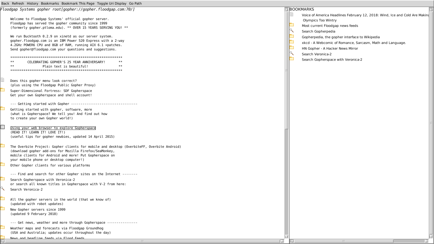434x244 pixels.
Task: Click bookmarks pane horizontal scrollbar left arrow
Action: click(292, 241)
